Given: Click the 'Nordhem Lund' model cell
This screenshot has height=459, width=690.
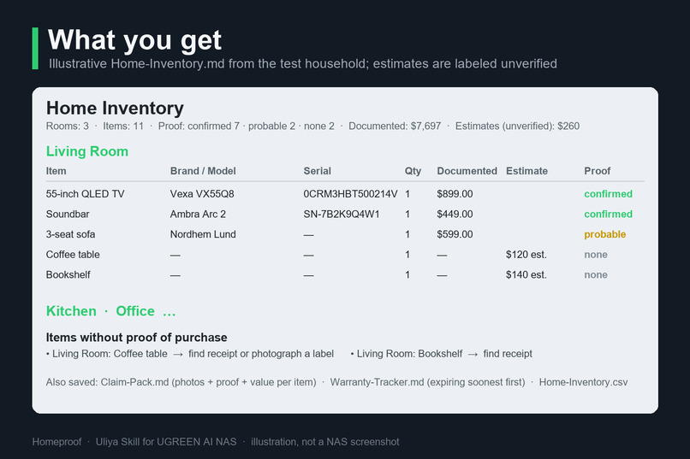Looking at the screenshot, I should 203,234.
